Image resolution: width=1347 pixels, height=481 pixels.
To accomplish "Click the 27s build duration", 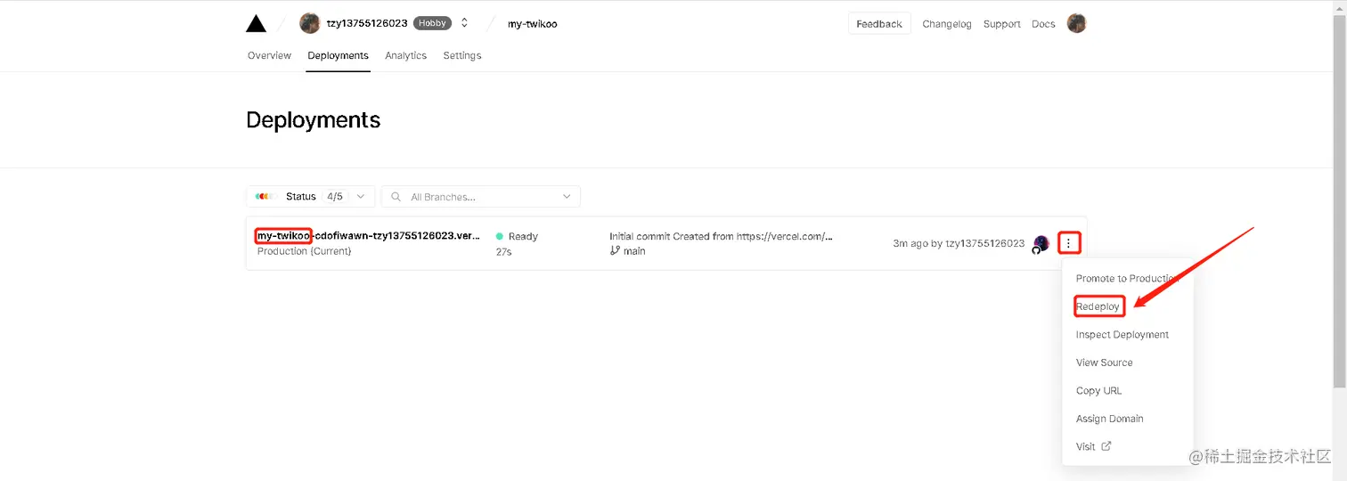I will coord(503,252).
